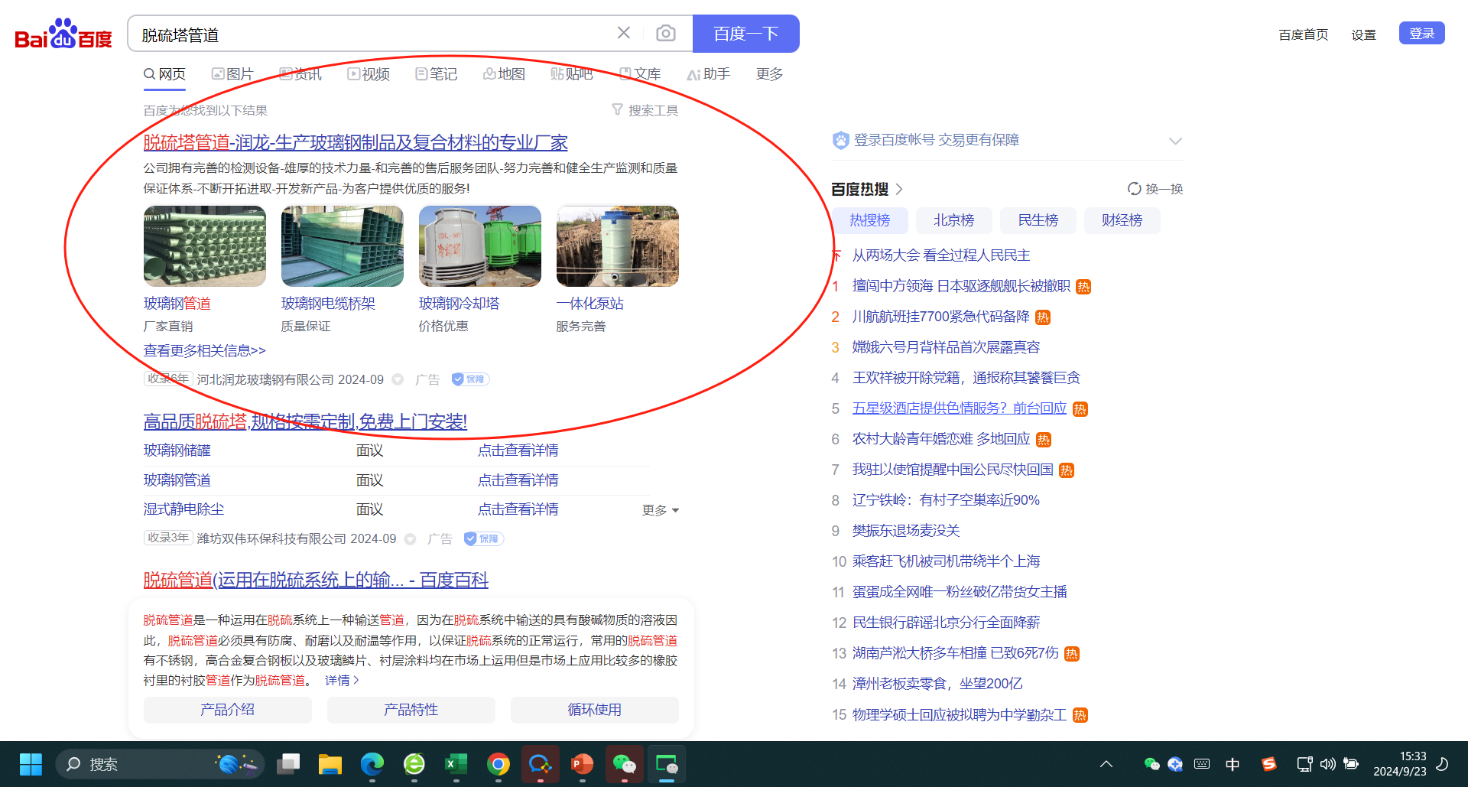Toggle the Chinese input method indicator
1468x787 pixels.
click(1233, 764)
